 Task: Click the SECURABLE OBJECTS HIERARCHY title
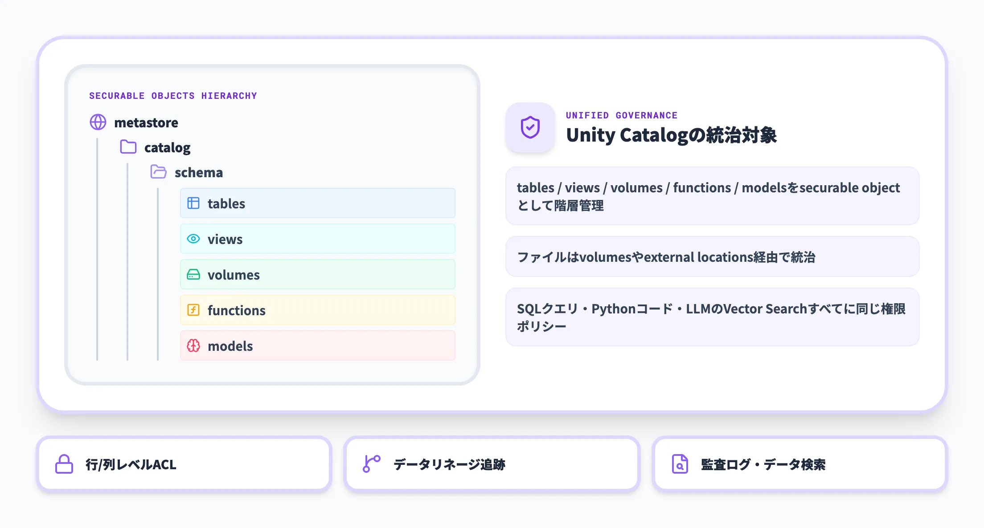click(172, 95)
